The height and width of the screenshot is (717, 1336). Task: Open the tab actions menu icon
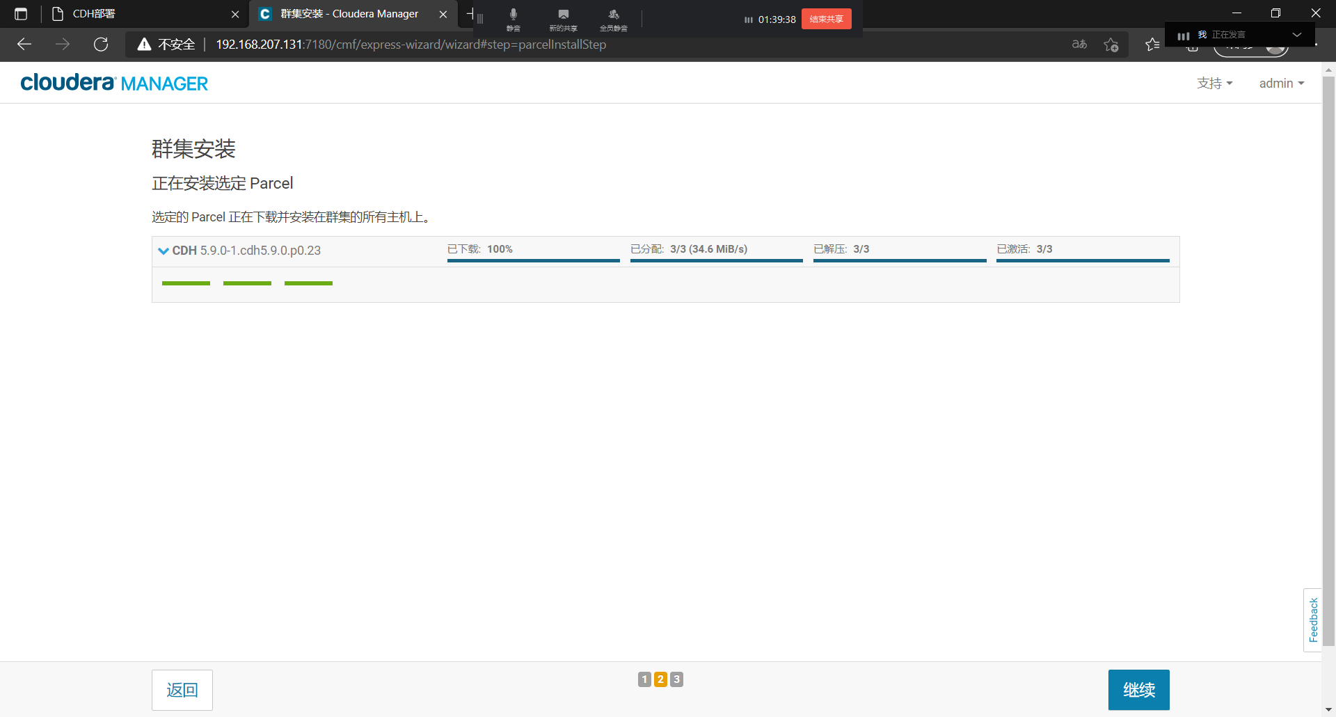[x=21, y=14]
